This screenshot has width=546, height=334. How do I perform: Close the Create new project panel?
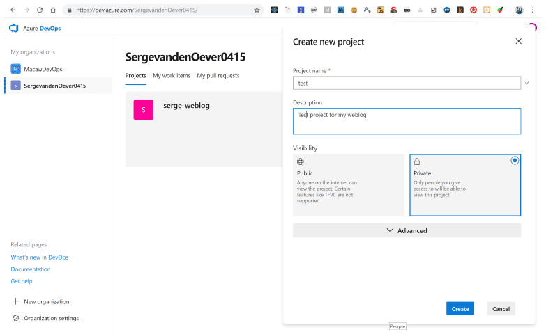(518, 42)
